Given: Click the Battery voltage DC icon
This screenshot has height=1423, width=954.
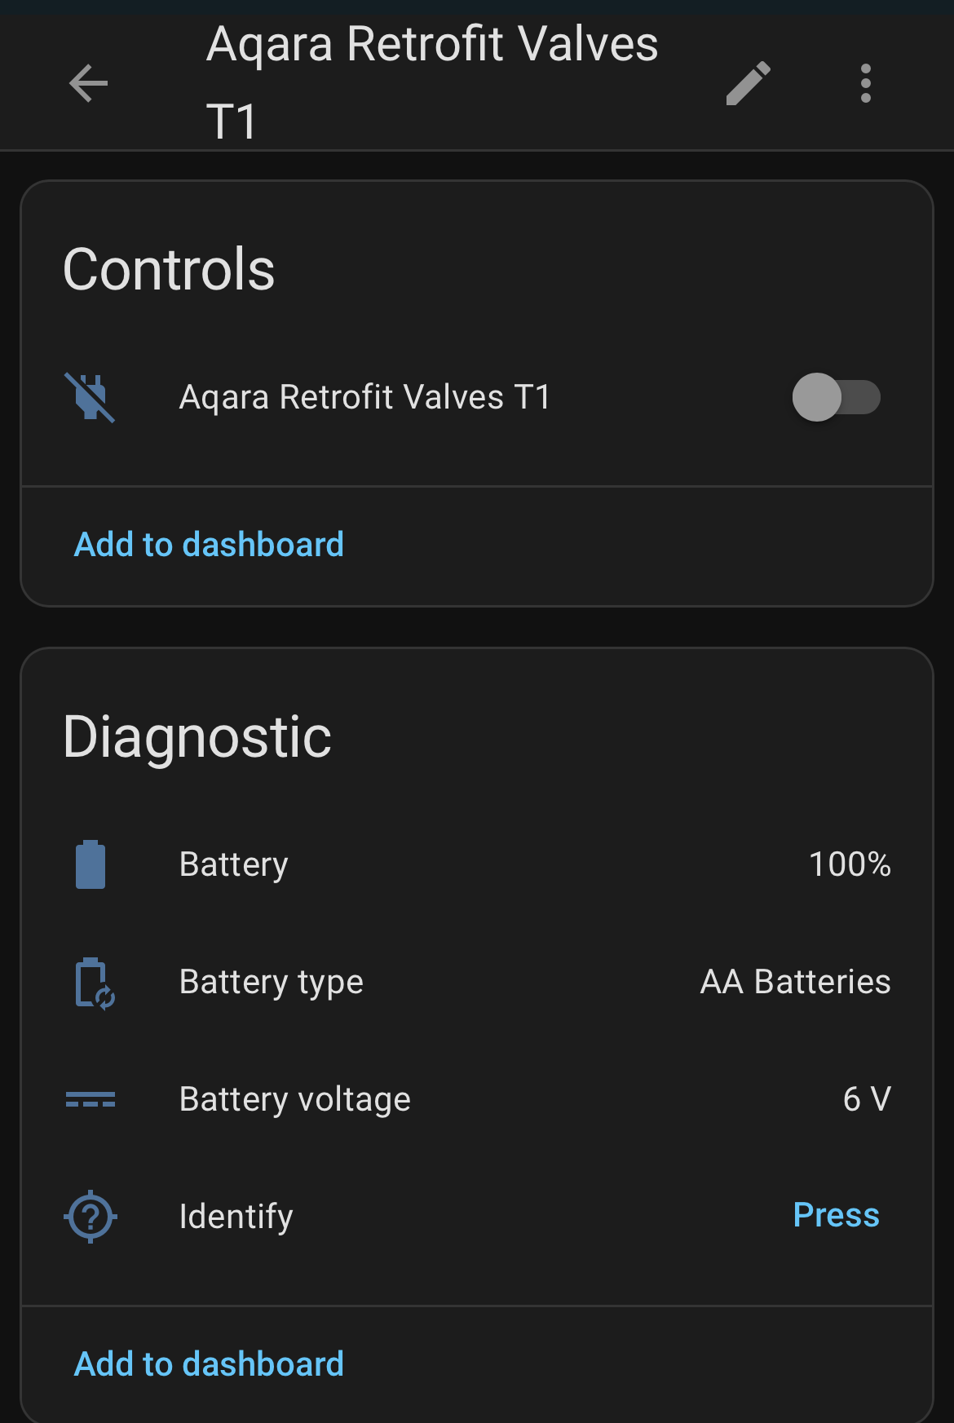Looking at the screenshot, I should pos(91,1099).
